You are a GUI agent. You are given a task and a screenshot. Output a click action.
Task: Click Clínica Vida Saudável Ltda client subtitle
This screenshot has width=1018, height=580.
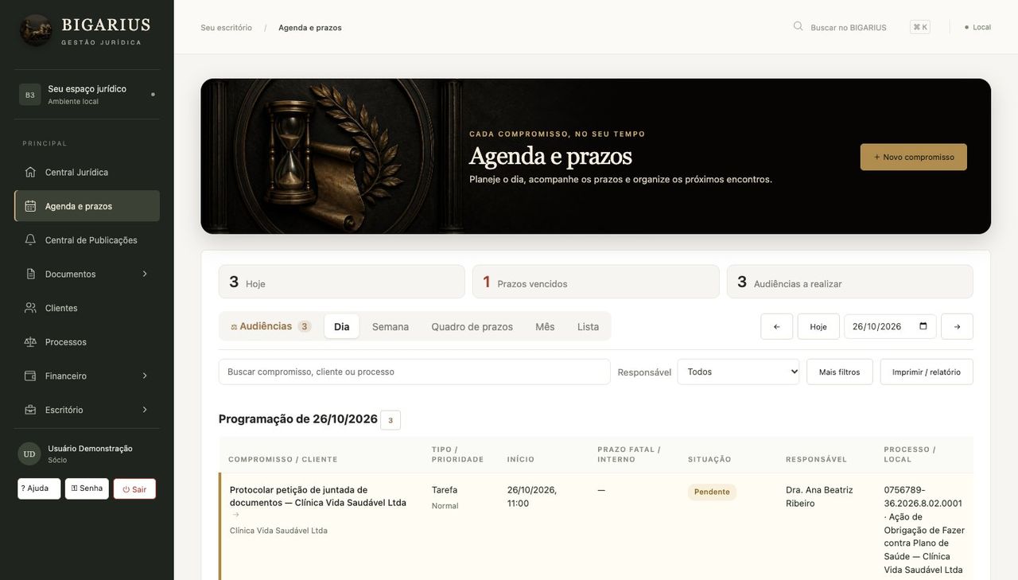(278, 531)
